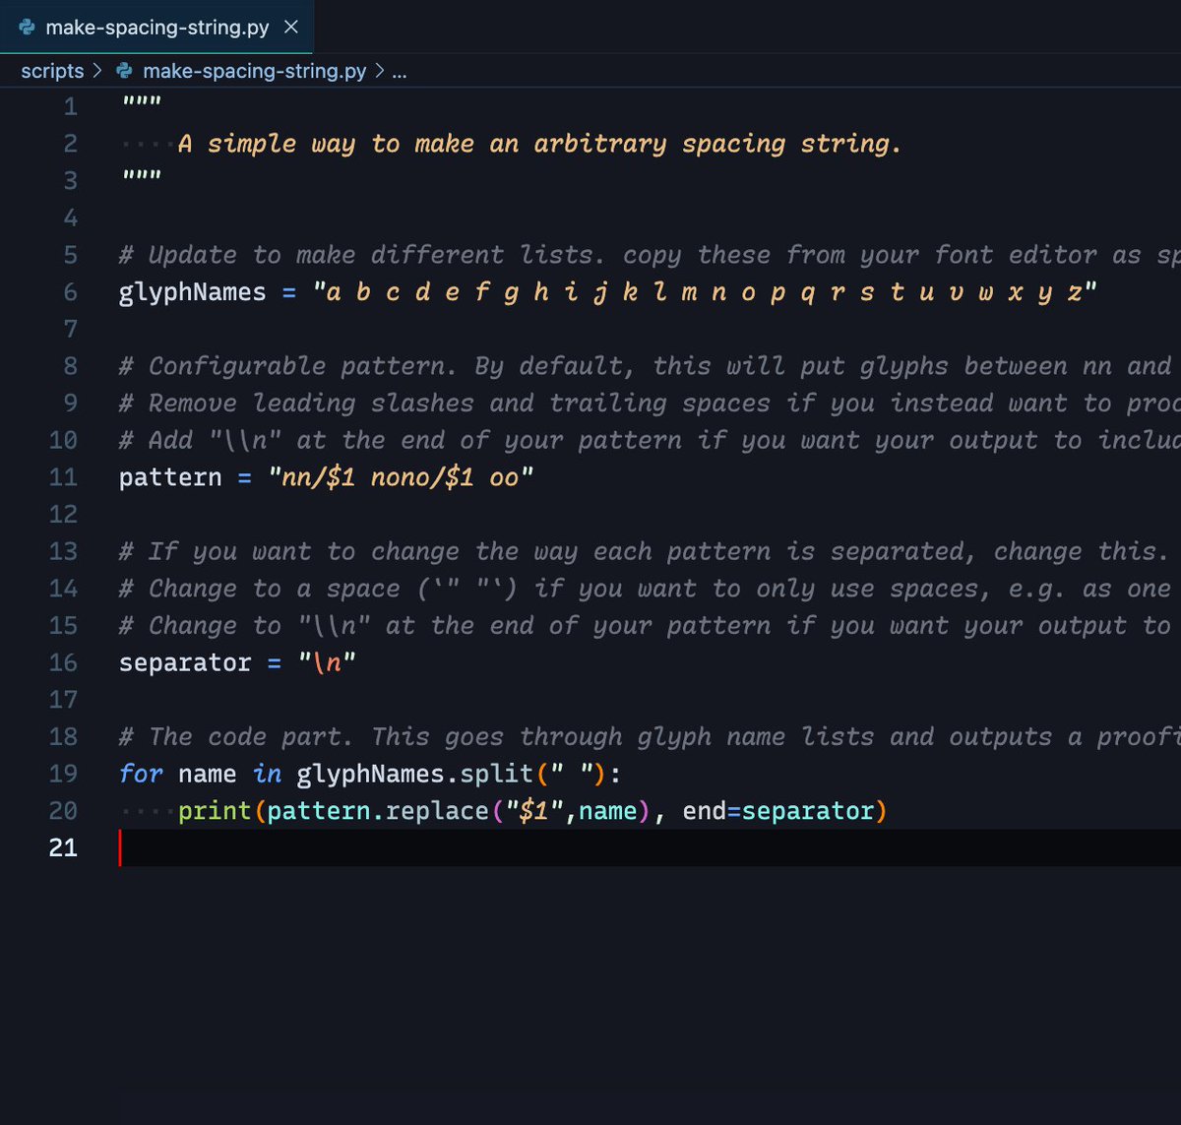Click line number 11 in the gutter
This screenshot has height=1125, width=1181.
coord(63,477)
